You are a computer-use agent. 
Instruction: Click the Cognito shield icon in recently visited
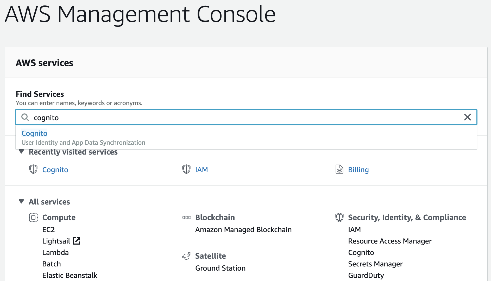[x=33, y=169]
